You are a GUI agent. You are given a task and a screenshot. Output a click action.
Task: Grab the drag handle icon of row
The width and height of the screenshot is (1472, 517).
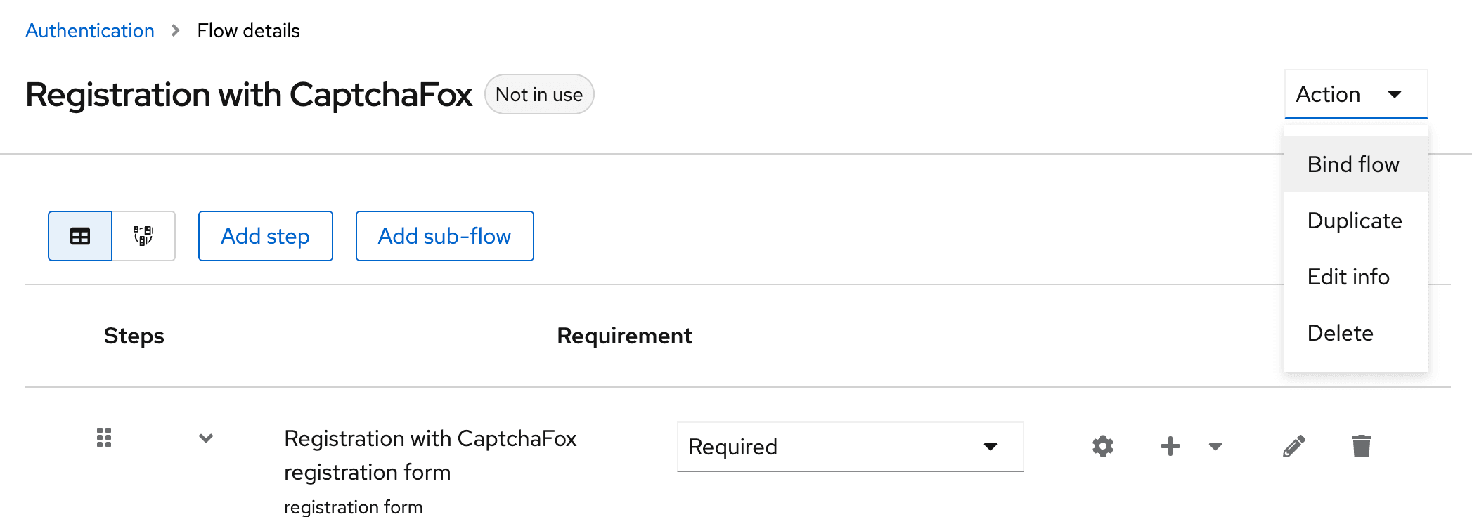tap(104, 438)
